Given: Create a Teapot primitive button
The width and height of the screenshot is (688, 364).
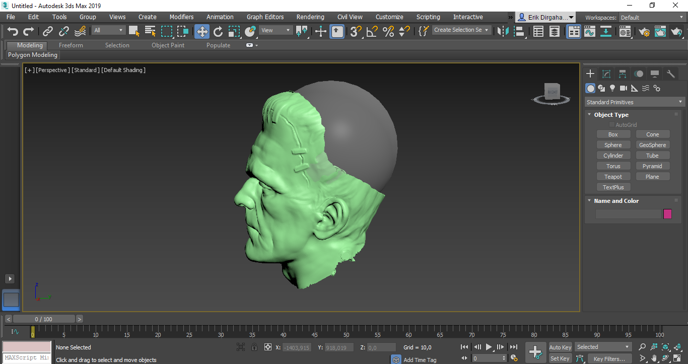Looking at the screenshot, I should [613, 177].
